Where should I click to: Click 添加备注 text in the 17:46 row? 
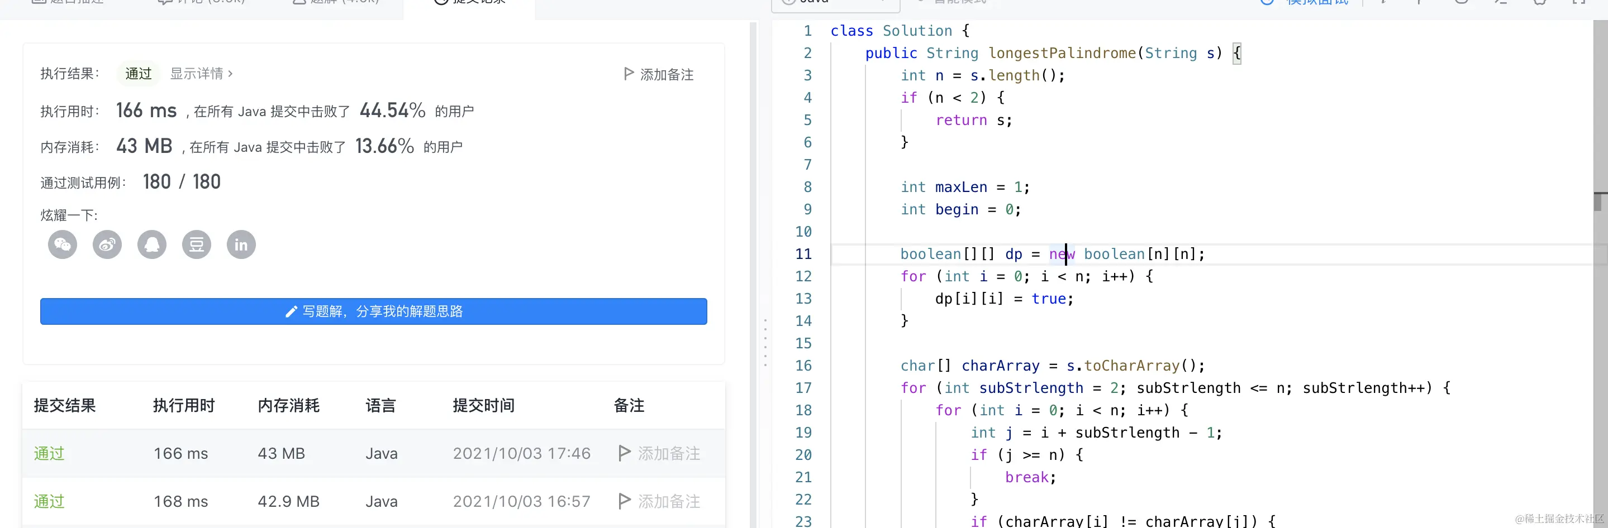[669, 453]
